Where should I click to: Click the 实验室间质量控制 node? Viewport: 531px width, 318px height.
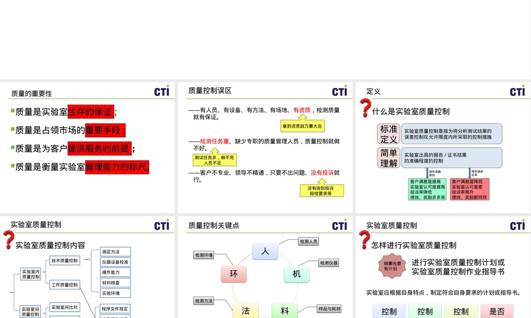click(x=30, y=312)
